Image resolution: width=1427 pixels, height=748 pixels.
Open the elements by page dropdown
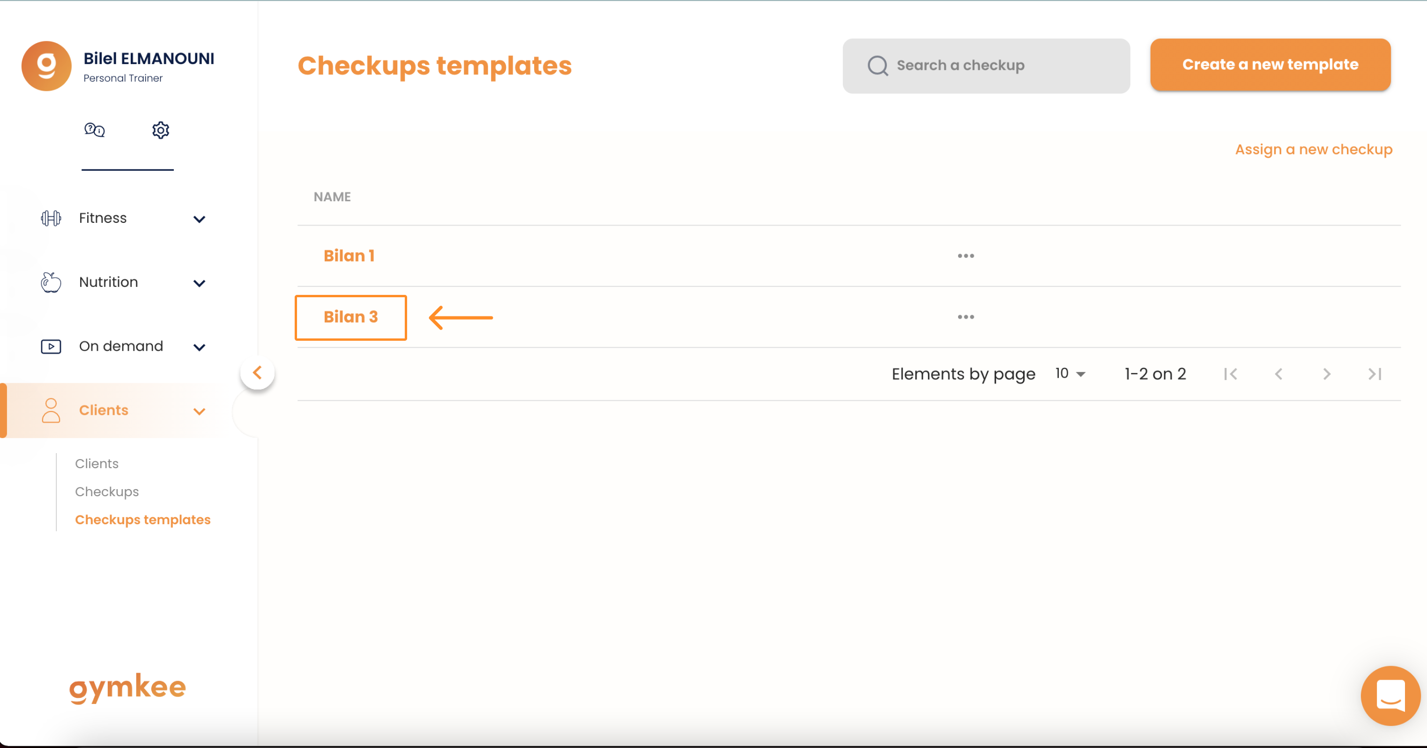pyautogui.click(x=1070, y=374)
